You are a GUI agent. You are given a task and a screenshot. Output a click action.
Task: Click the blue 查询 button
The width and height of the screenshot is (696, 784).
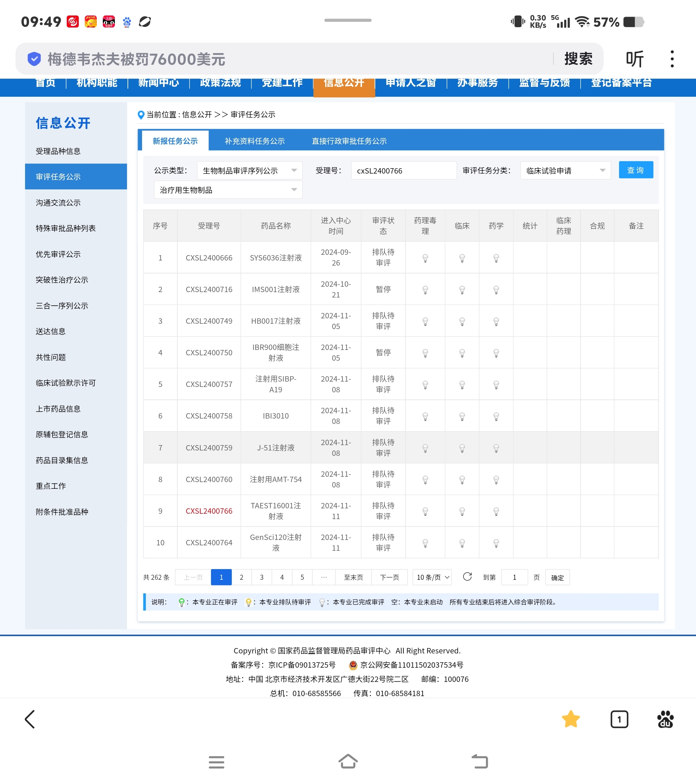pos(636,170)
